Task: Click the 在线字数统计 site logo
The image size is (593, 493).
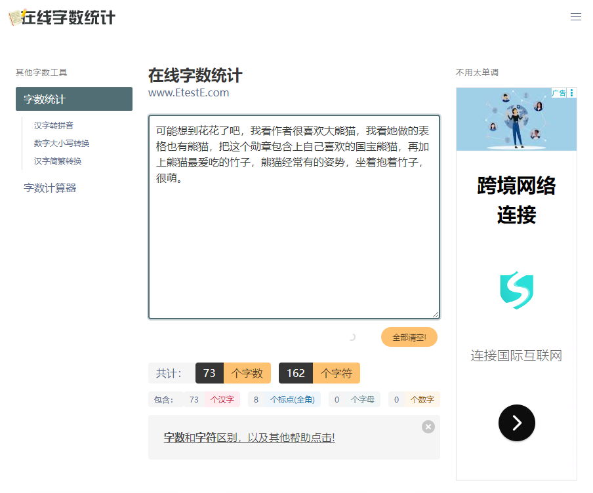Action: click(62, 18)
